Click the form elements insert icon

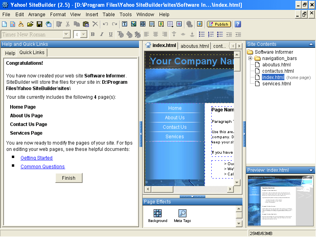click(152, 24)
